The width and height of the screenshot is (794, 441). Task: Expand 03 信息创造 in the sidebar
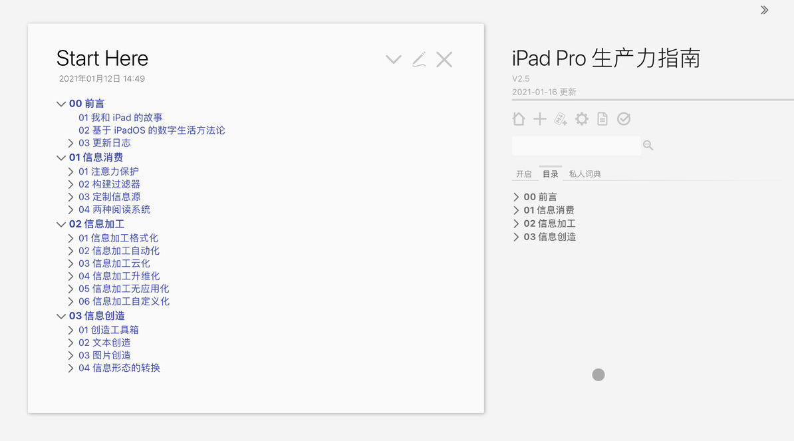(x=516, y=237)
